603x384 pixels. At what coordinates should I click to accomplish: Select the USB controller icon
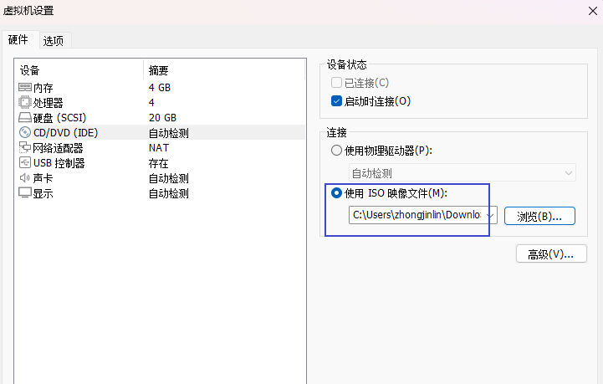(25, 162)
